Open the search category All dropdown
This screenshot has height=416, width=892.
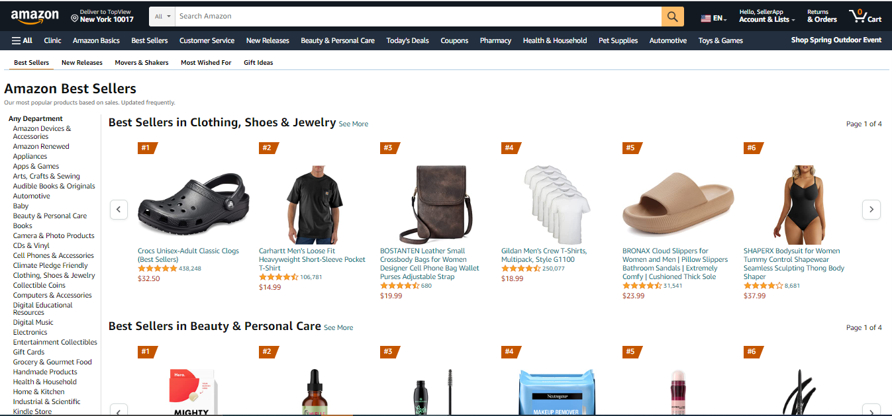tap(162, 17)
